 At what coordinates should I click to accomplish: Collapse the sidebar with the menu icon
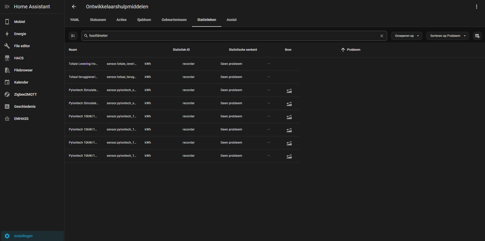tap(7, 7)
